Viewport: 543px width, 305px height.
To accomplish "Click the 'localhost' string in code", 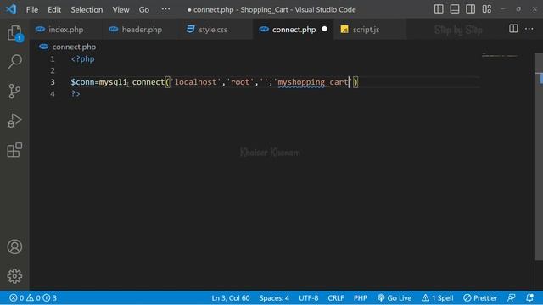I will click(x=196, y=82).
